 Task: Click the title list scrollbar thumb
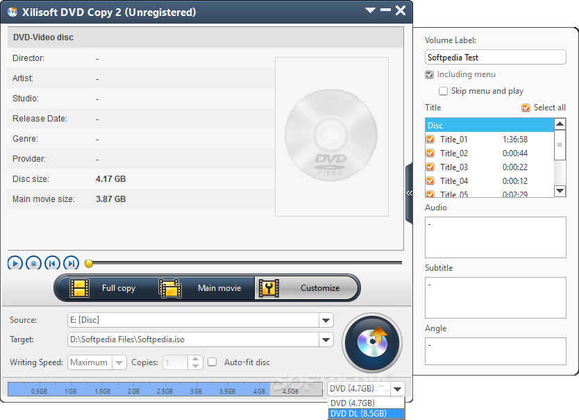tap(560, 145)
